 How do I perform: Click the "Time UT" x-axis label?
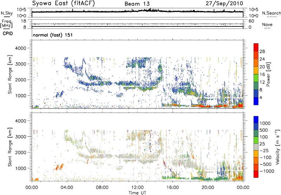137,193
